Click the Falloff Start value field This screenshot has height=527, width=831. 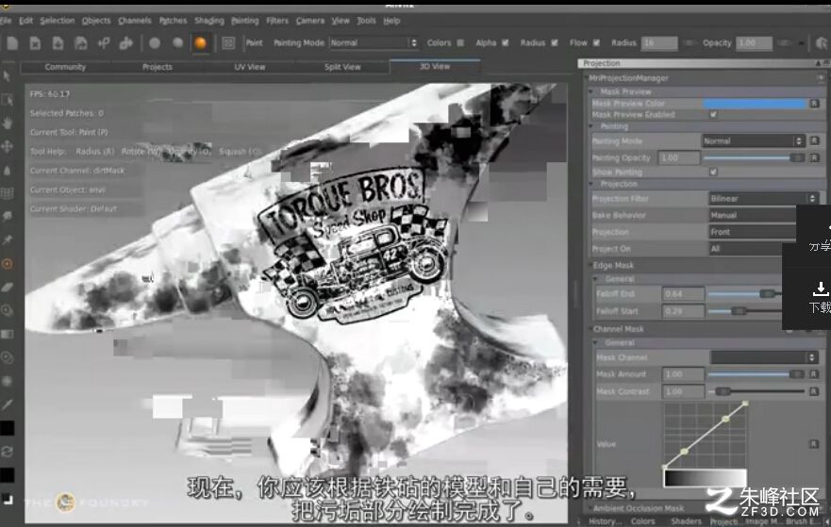click(x=683, y=311)
